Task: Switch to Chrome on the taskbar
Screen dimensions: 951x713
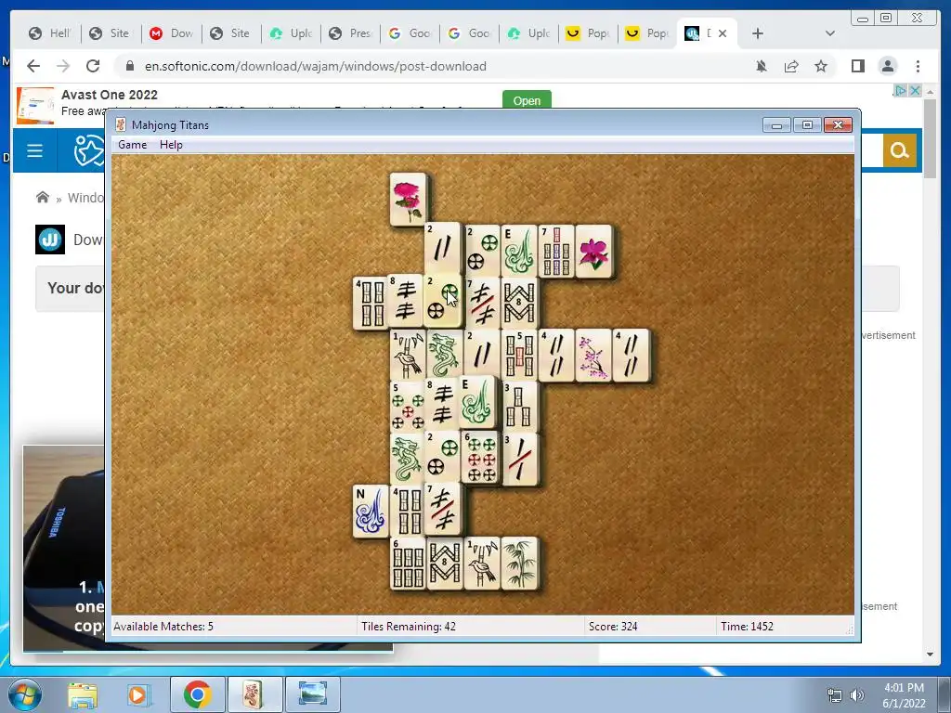Action: click(197, 694)
